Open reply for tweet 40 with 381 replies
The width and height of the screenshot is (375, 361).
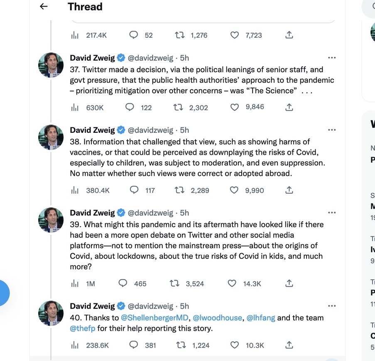(x=134, y=345)
